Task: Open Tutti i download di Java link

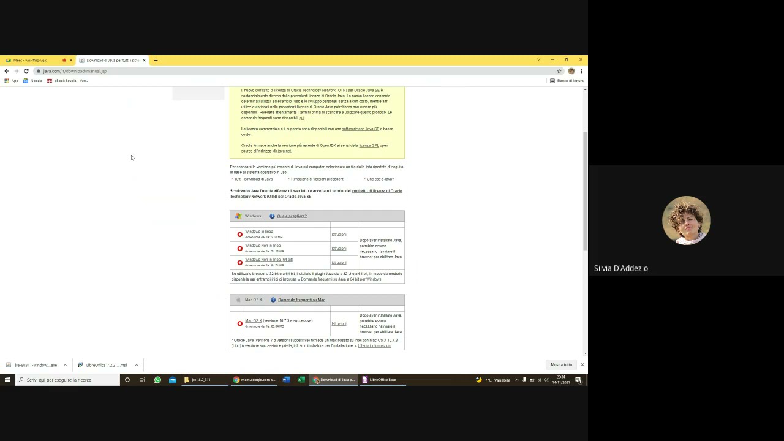Action: pos(253,179)
